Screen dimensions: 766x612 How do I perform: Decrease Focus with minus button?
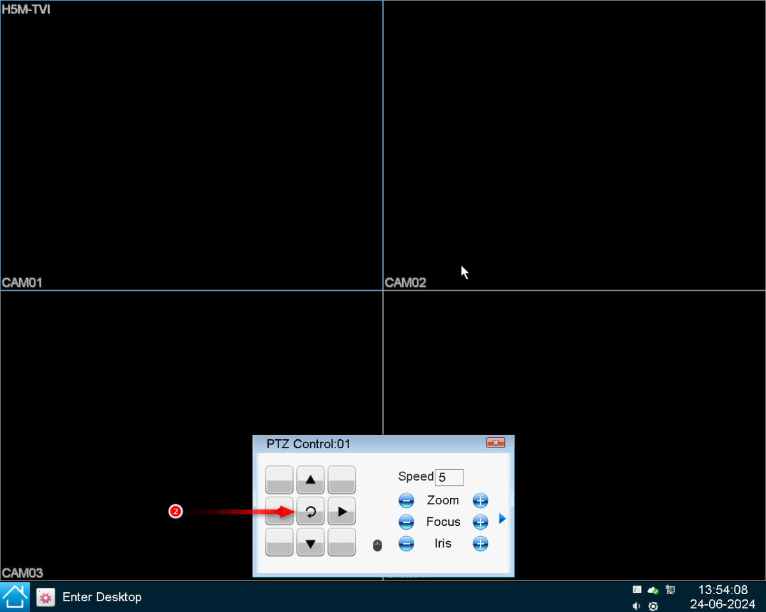pos(406,522)
